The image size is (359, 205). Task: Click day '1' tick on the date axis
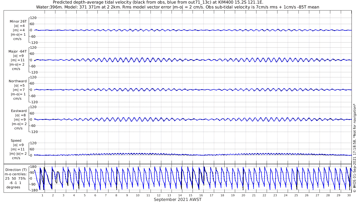pos(42,195)
